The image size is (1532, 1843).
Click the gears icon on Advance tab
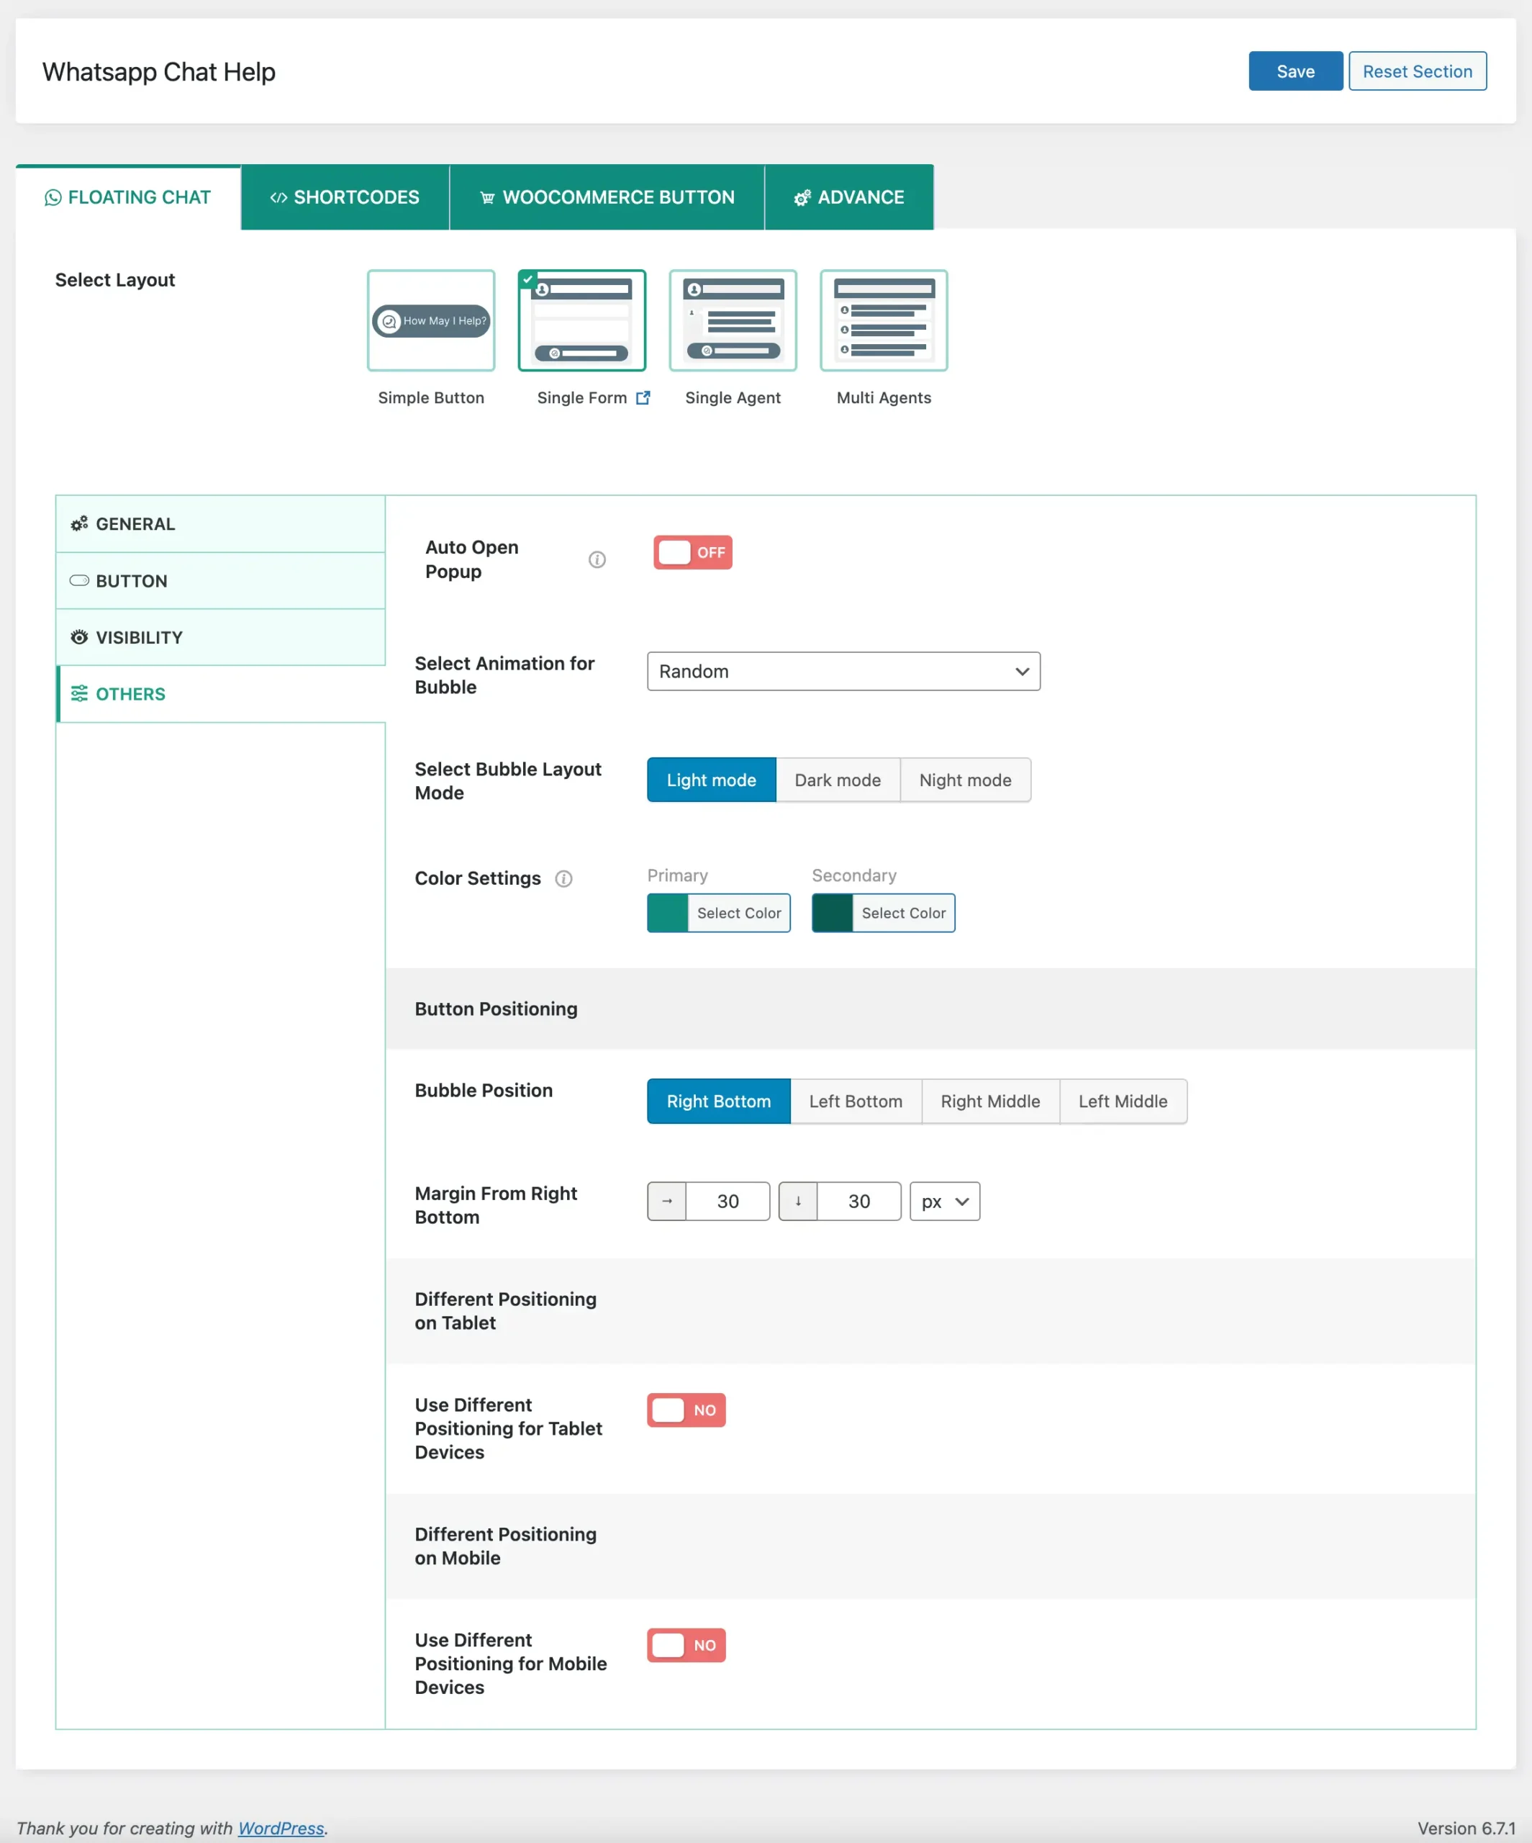pyautogui.click(x=802, y=197)
